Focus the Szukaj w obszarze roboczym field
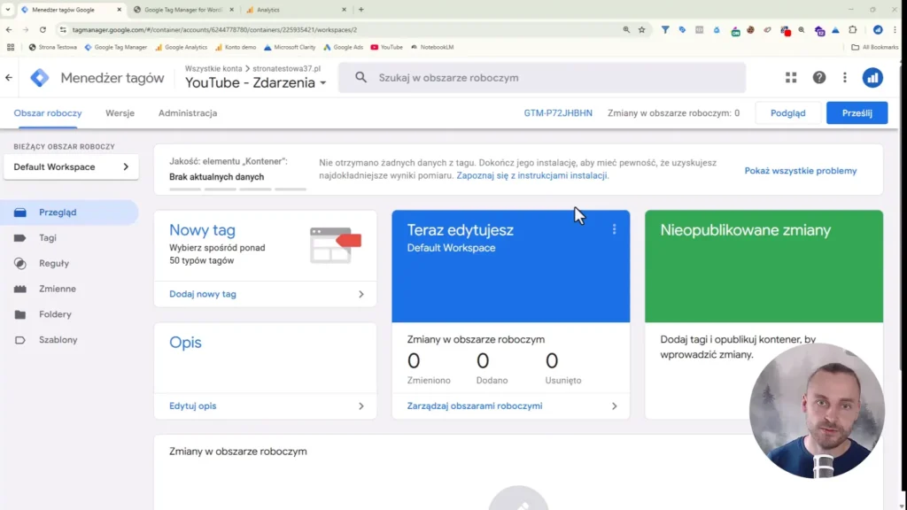The image size is (907, 510). [542, 78]
